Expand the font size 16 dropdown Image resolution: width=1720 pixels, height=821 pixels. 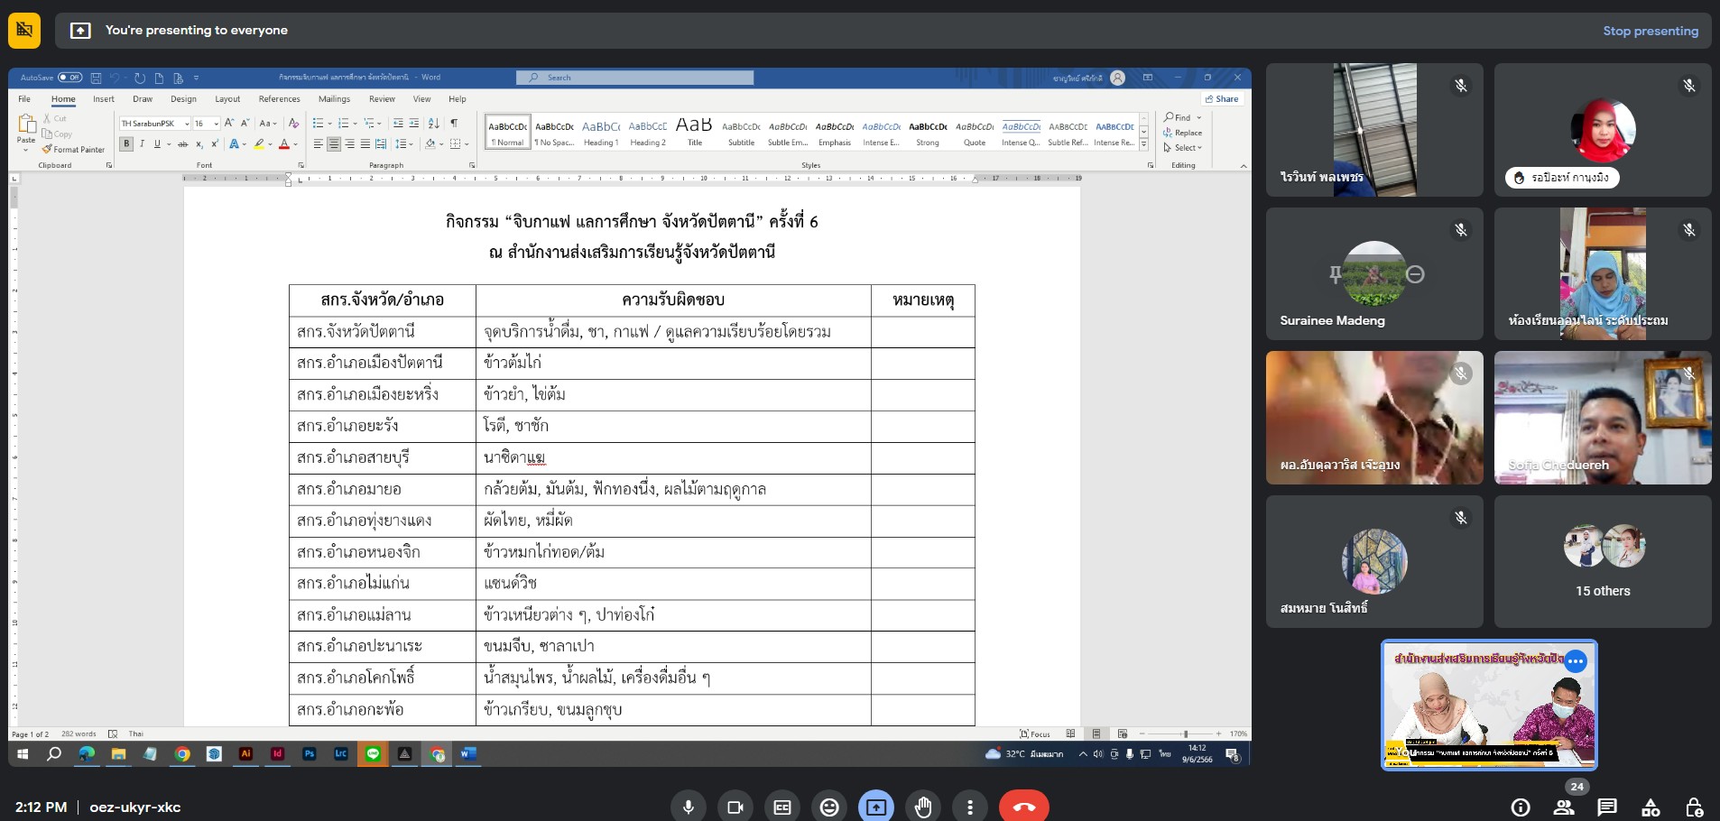point(216,124)
